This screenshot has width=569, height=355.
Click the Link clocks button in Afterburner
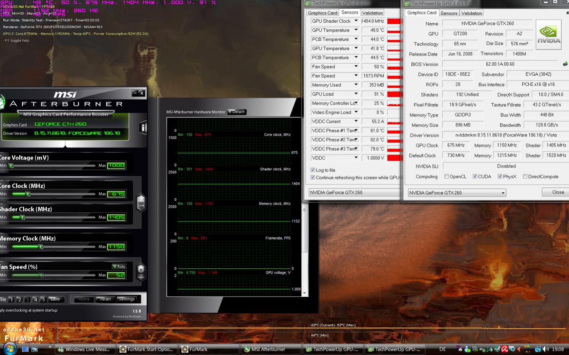[141, 203]
